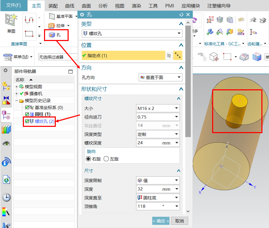Reset the Hole dialog with the refresh icon

(x=181, y=15)
